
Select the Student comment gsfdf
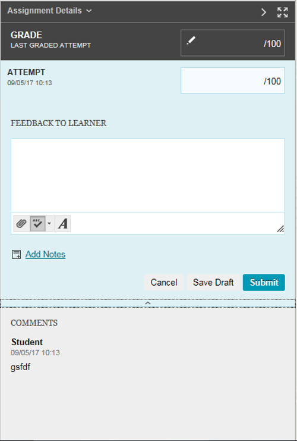coord(20,367)
